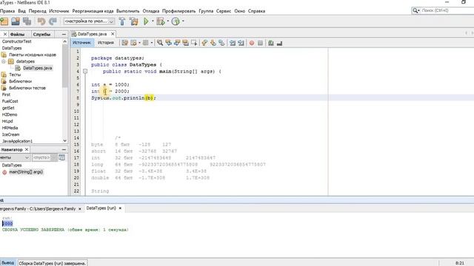Click Shift Line Left icon
The width and height of the screenshot is (474, 266).
(x=233, y=43)
